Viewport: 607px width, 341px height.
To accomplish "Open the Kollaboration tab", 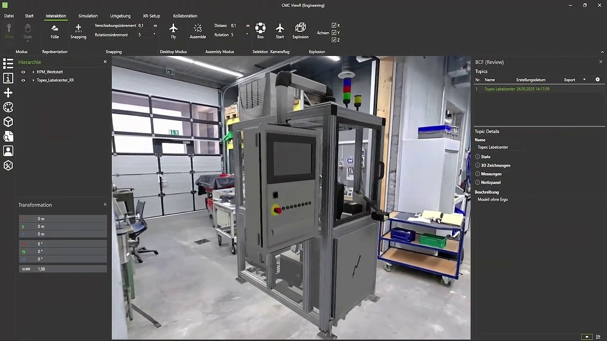I will tap(185, 16).
